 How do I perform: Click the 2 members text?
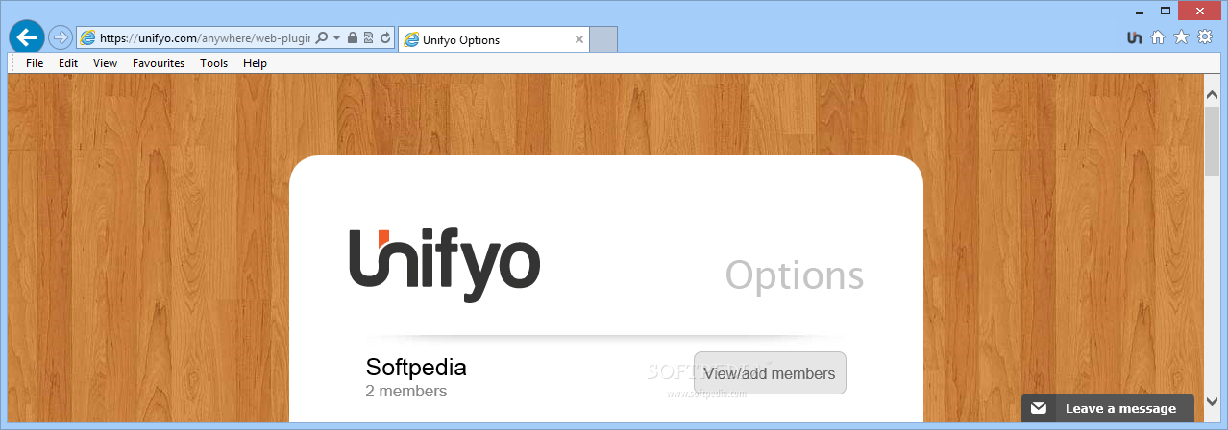405,392
